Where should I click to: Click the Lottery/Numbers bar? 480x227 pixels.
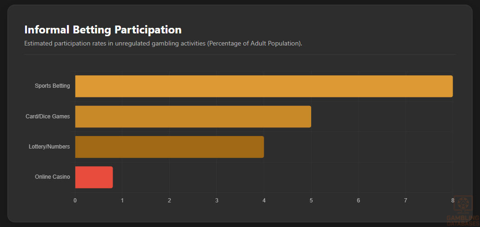click(169, 147)
